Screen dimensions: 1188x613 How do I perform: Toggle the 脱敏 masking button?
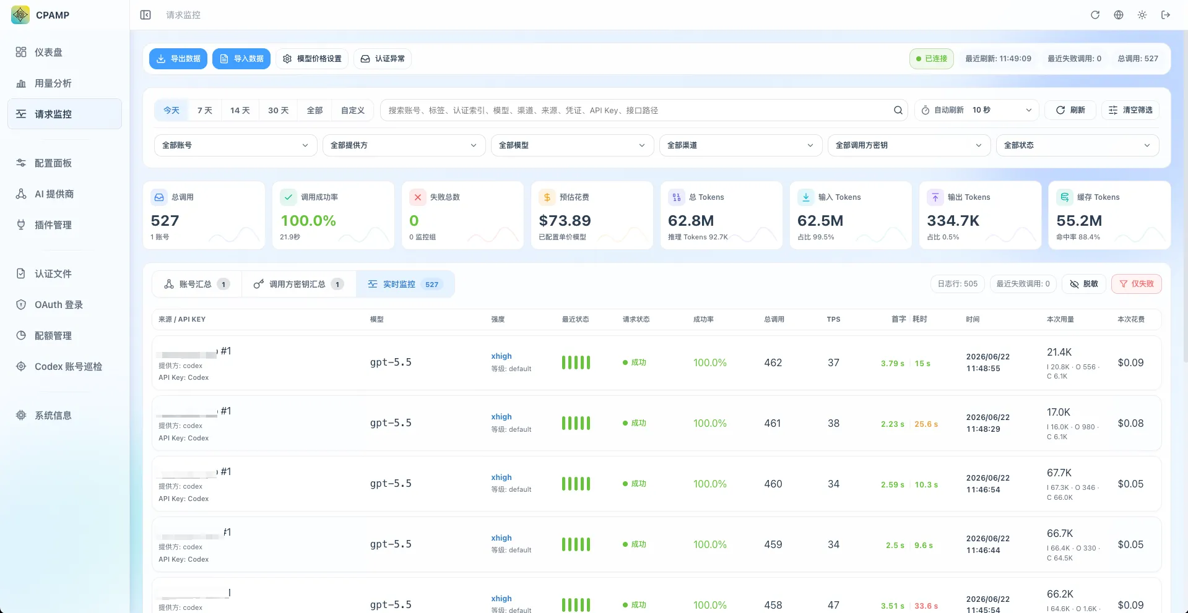click(x=1084, y=284)
